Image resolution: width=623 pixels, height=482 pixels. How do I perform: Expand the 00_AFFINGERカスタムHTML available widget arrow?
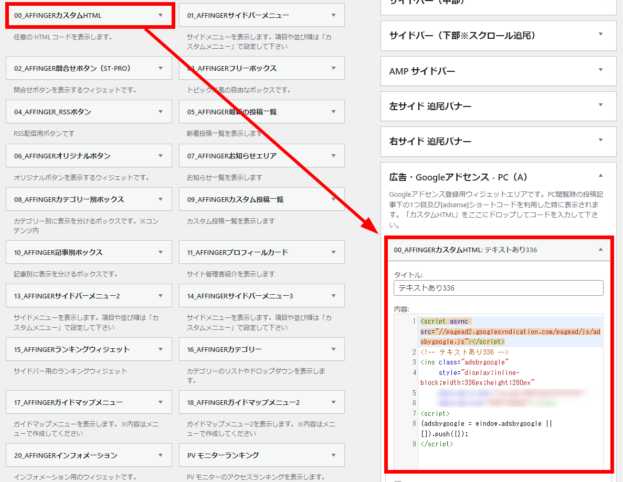tap(161, 15)
